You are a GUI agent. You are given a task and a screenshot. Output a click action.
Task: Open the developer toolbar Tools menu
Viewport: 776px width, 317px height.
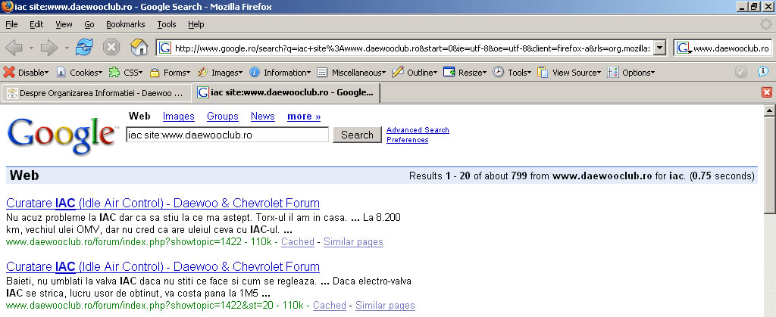pos(512,73)
